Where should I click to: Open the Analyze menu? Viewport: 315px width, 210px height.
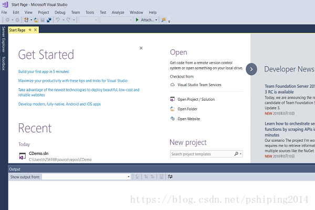pyautogui.click(x=118, y=12)
